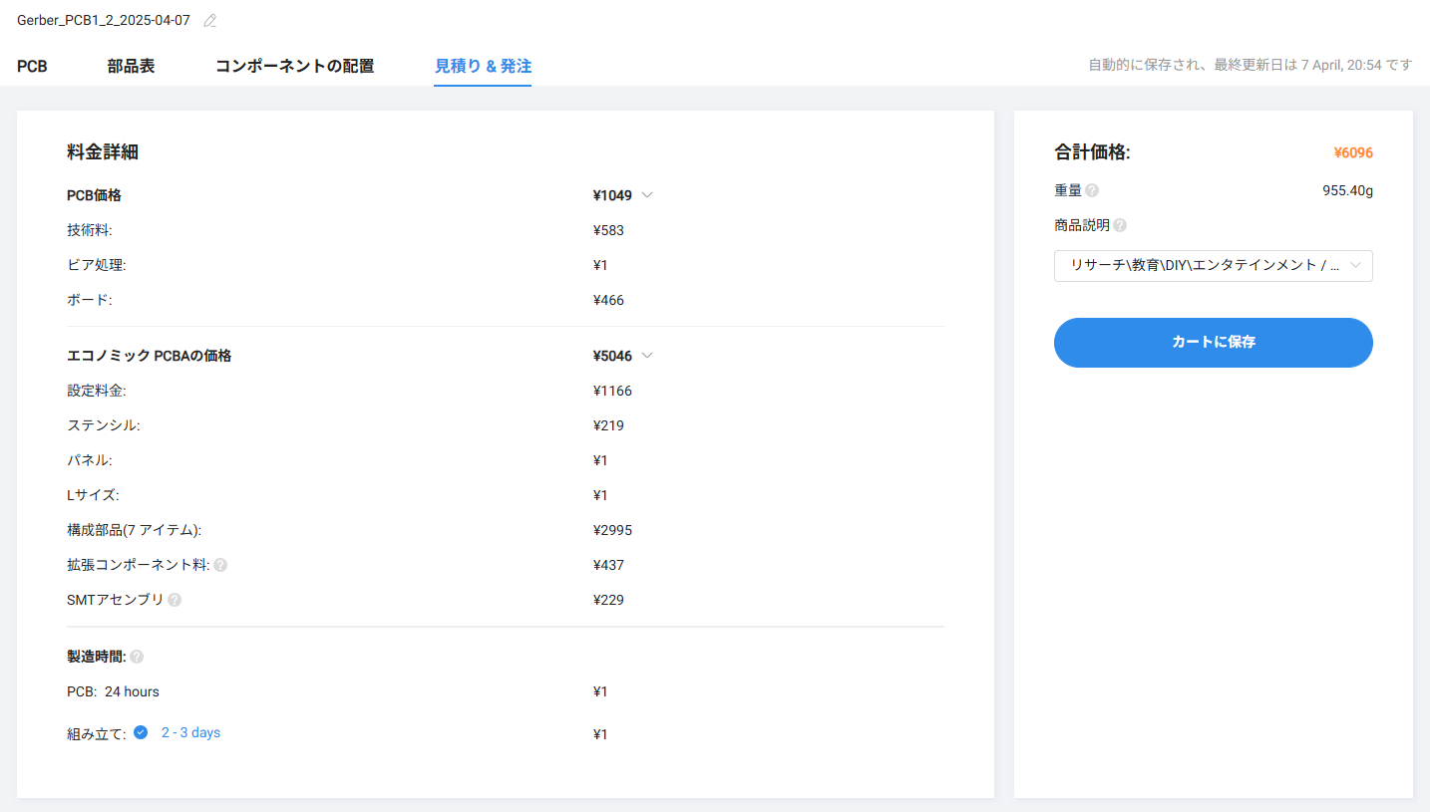Click the blue check icon beside 組み立て
This screenshot has height=812, width=1430.
(x=141, y=732)
